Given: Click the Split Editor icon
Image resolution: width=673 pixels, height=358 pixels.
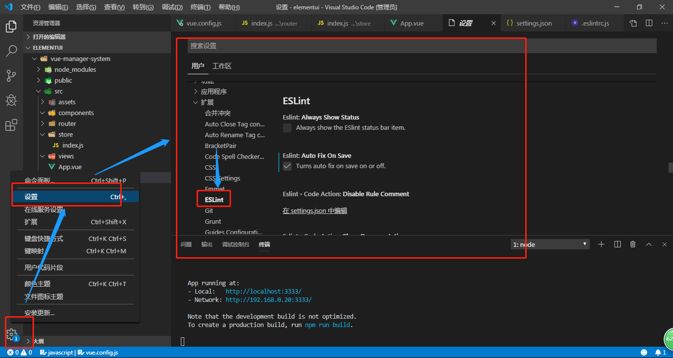Looking at the screenshot, I should pyautogui.click(x=648, y=23).
